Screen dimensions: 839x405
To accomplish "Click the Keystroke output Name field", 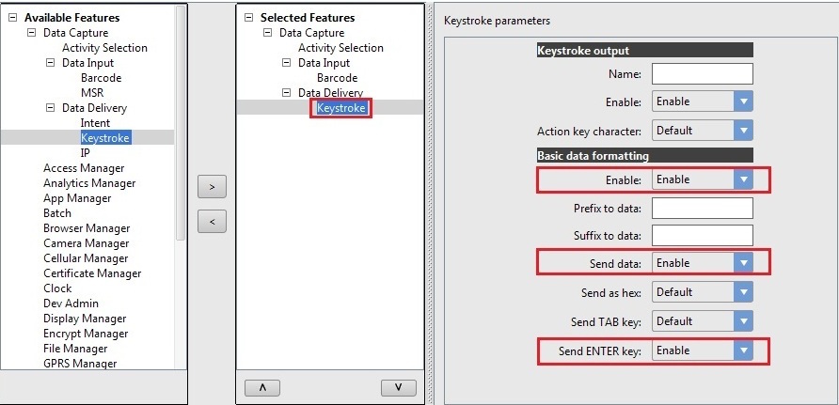I will pos(702,74).
